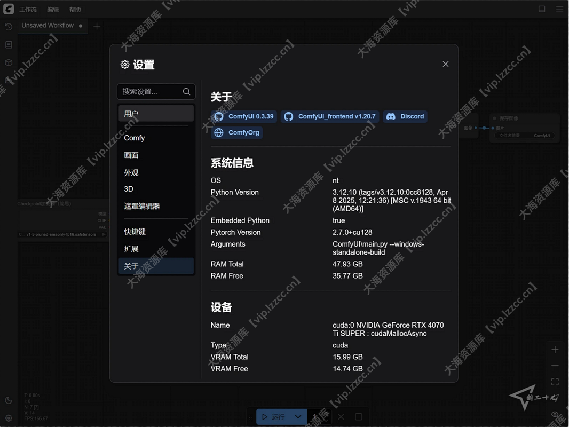Click the square stop icon in run toolbar
The image size is (569, 427).
(359, 417)
